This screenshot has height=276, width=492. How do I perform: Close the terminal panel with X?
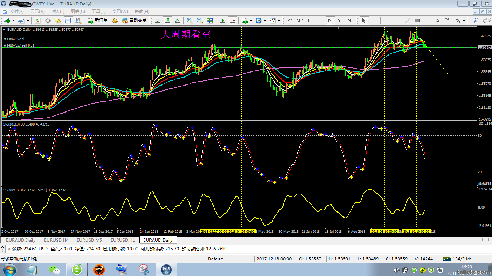3,248
